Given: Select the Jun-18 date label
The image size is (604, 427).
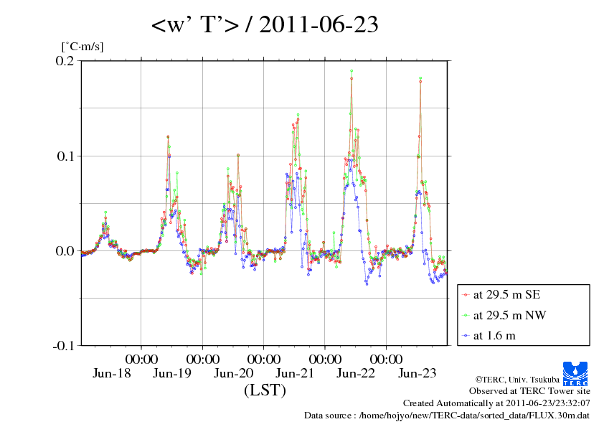Looking at the screenshot, I should (x=111, y=373).
